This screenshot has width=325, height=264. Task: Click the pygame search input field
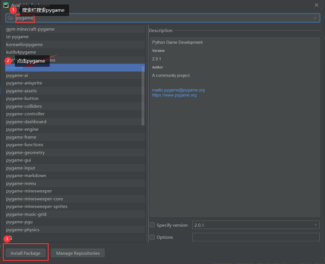tap(163, 18)
